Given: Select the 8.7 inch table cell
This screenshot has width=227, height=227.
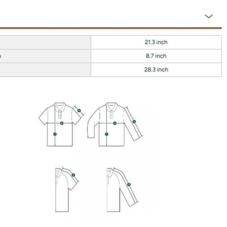Looking at the screenshot, I should coord(156,56).
